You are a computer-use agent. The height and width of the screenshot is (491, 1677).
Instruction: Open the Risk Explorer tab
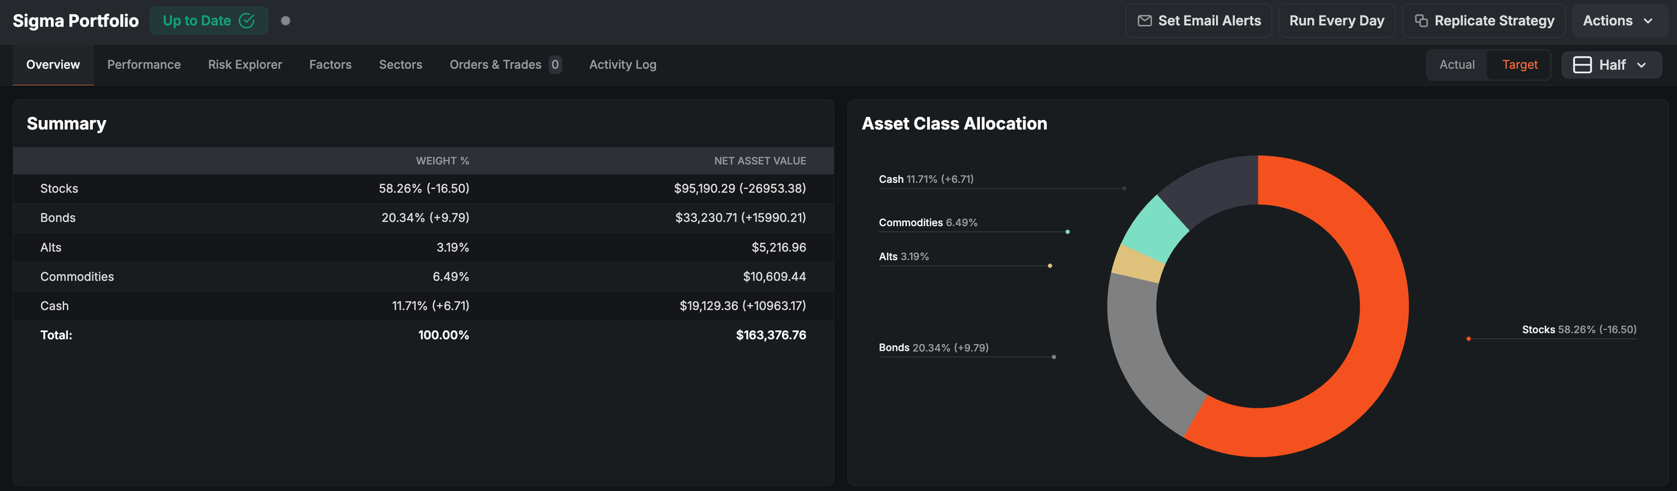(245, 64)
